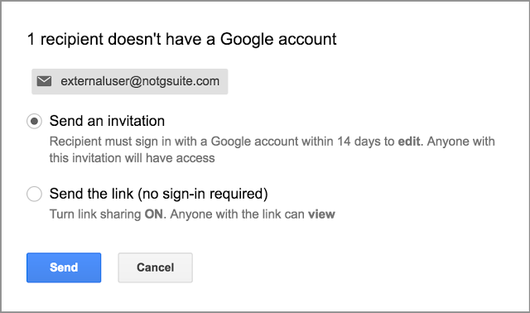Dismiss the dialog with the Cancel button
Screen dimensions: 530x313
[155, 267]
